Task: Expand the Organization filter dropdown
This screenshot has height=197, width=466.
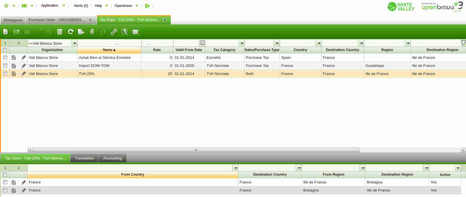Action: [x=75, y=43]
